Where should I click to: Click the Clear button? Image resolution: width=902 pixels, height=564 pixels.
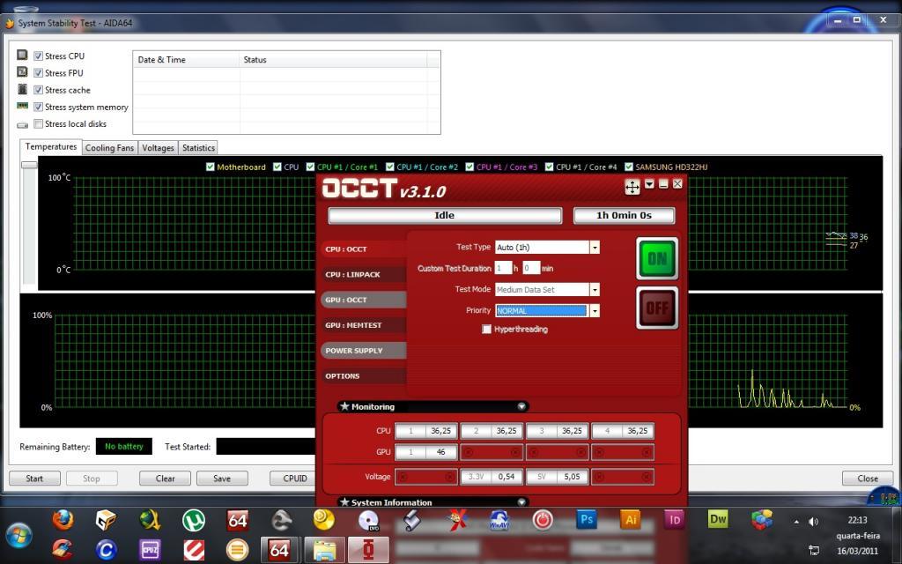coord(165,479)
